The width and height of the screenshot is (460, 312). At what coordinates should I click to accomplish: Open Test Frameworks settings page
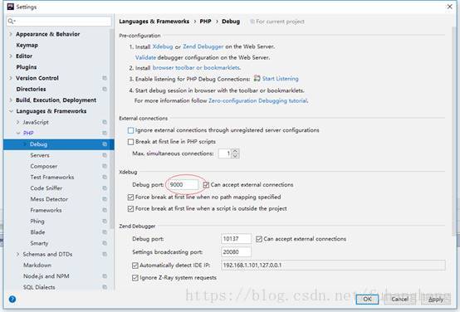(52, 177)
